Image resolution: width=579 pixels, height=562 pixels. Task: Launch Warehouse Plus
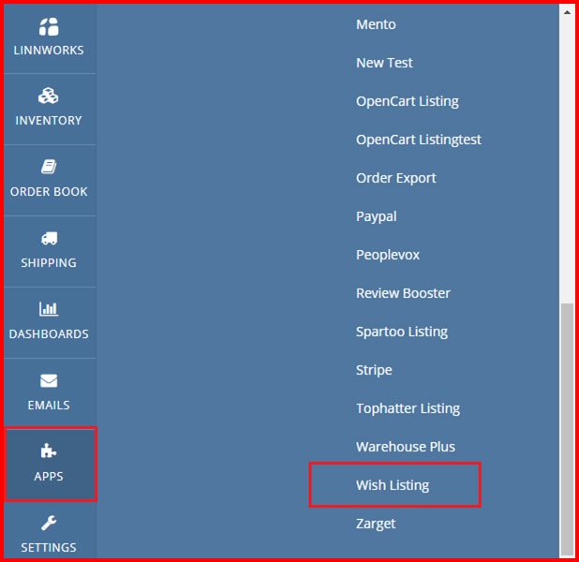[x=406, y=447]
